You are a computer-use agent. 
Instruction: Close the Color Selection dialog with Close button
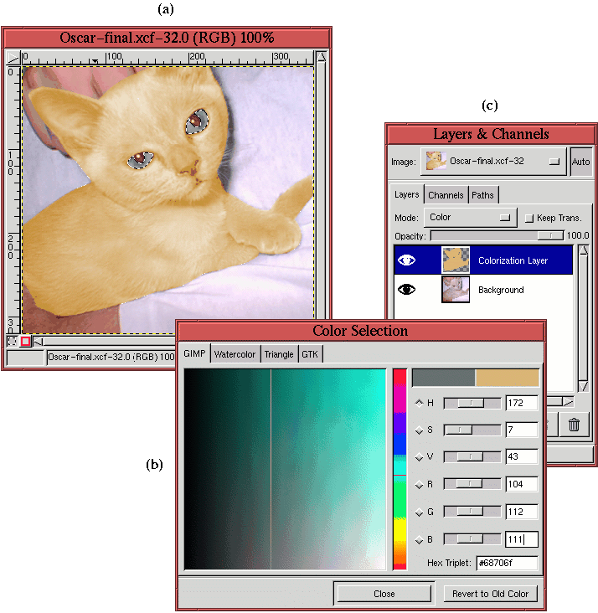click(384, 594)
